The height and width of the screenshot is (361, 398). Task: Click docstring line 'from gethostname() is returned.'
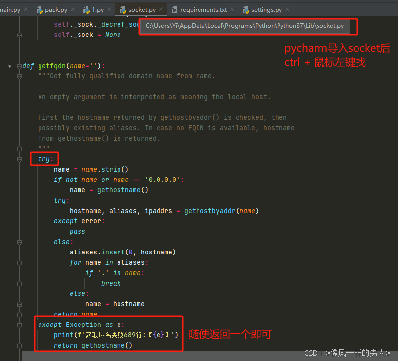pos(99,139)
